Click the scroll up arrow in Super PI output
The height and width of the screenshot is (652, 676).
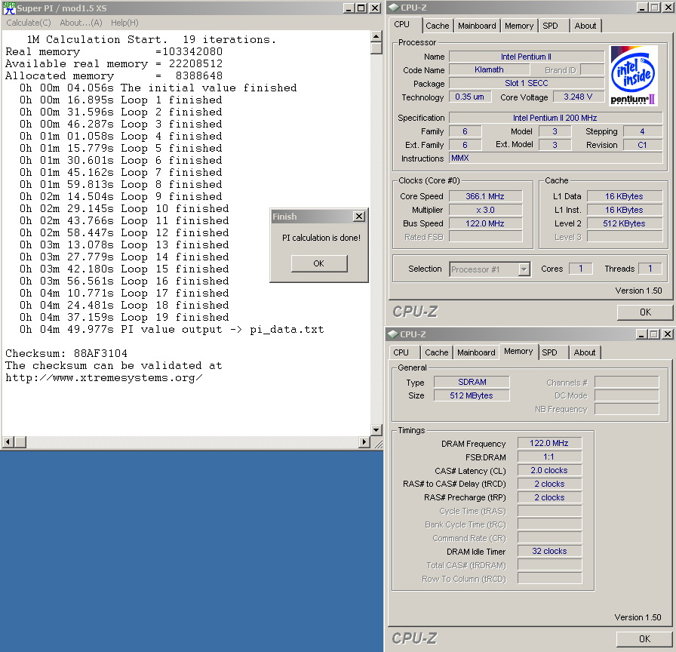(x=376, y=36)
